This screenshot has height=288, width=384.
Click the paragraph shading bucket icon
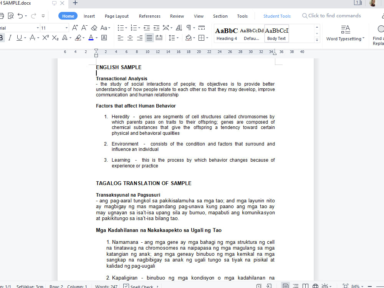tap(188, 38)
